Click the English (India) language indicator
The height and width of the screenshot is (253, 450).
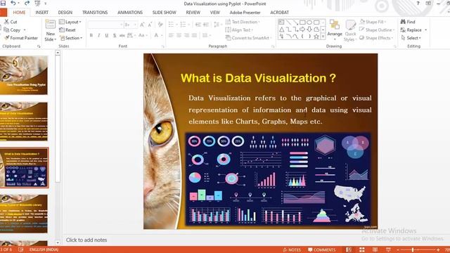(x=44, y=249)
